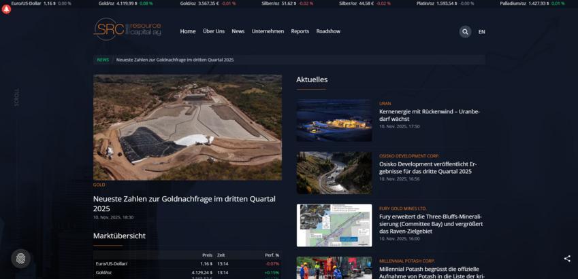The image size is (578, 279).
Task: Click the SRC resource capital ag logo
Action: (127, 29)
